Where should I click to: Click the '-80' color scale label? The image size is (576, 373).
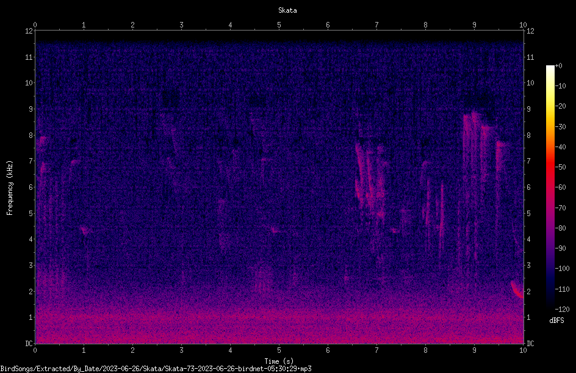coord(560,228)
